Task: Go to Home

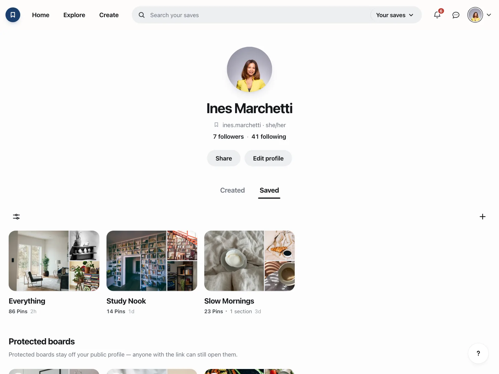Action: pyautogui.click(x=41, y=15)
